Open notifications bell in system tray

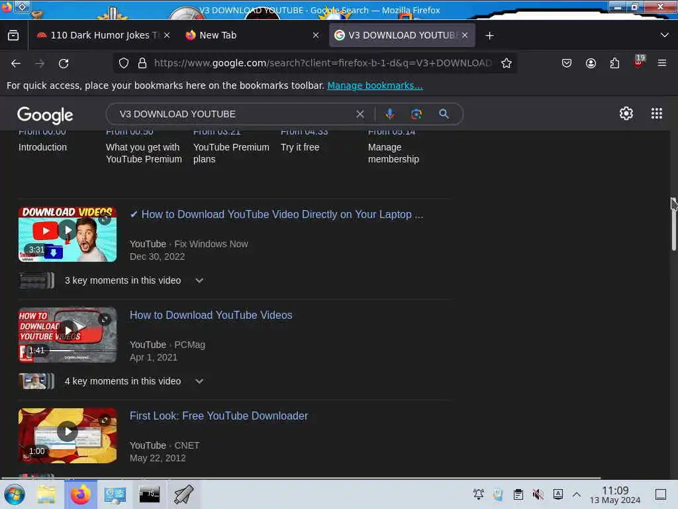[479, 494]
